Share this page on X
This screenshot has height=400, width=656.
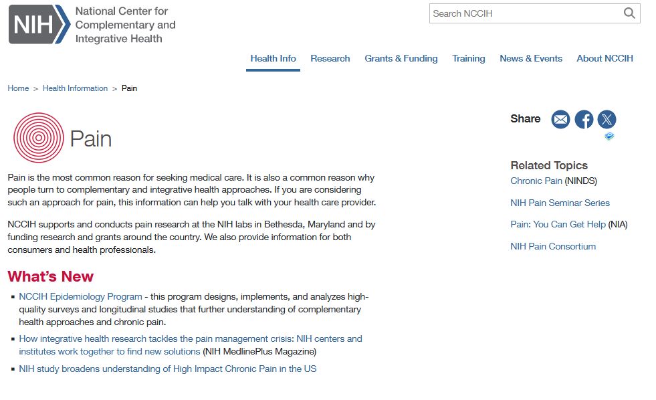pyautogui.click(x=607, y=120)
